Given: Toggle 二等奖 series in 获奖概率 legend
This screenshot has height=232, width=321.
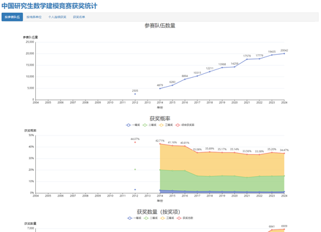Looking at the screenshot, I should 150,125.
